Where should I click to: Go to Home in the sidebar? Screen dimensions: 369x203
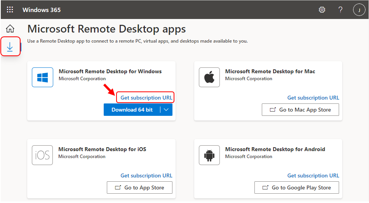10,29
